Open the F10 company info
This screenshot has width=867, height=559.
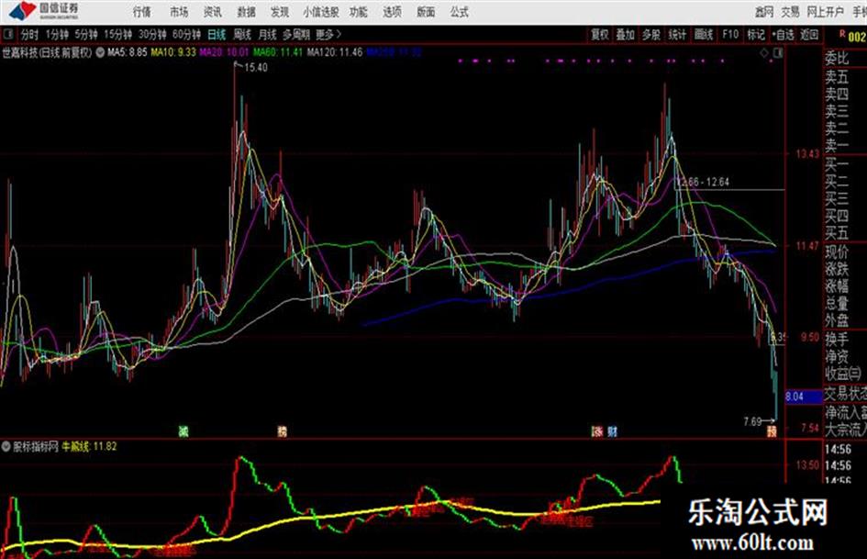point(730,34)
